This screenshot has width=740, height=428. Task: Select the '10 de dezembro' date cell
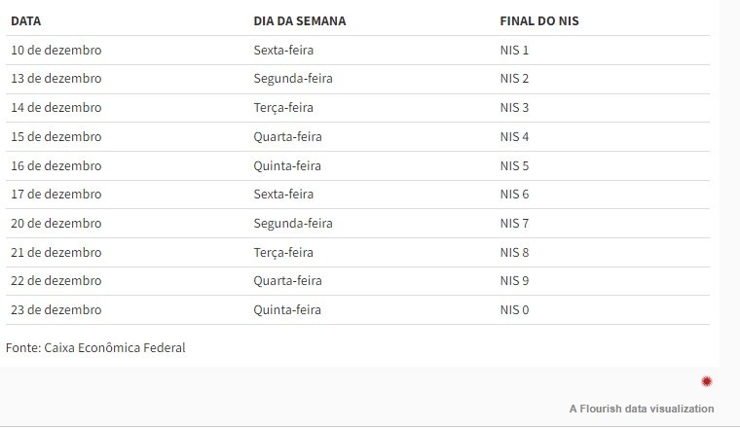[x=55, y=50]
